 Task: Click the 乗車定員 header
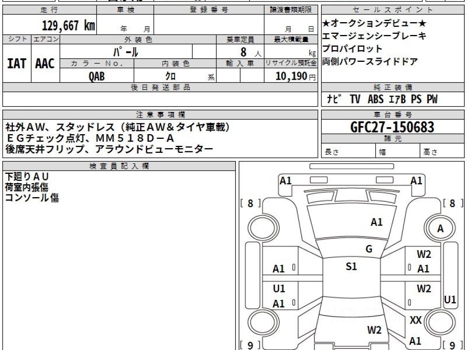click(240, 39)
